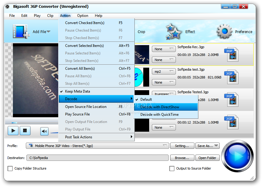The height and width of the screenshot is (187, 262).
Task: Mute the preview volume speaker icon
Action: pos(44,131)
